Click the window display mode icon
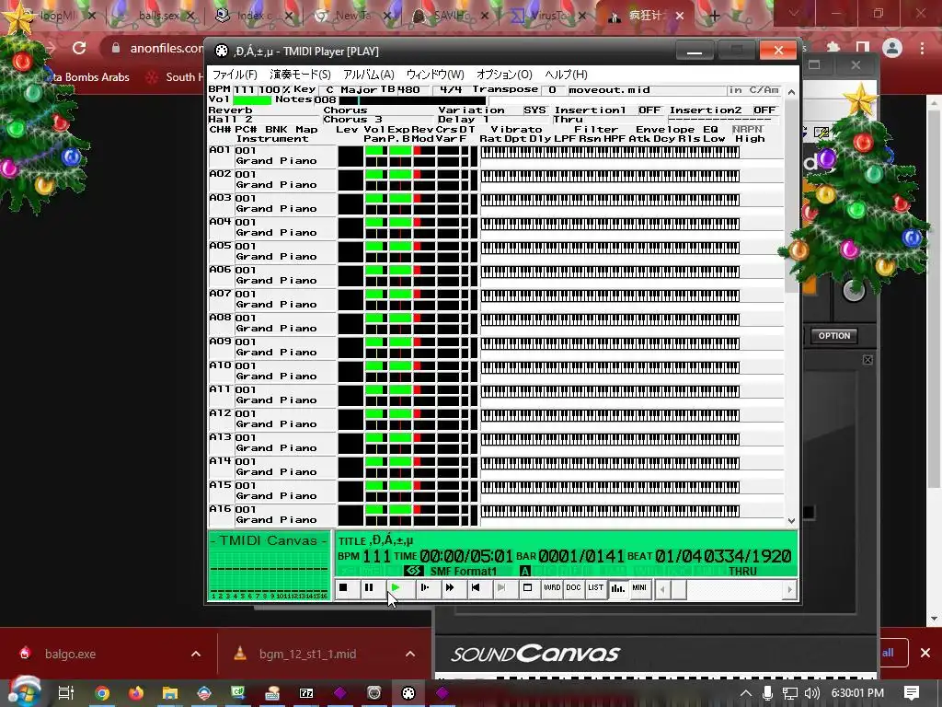The width and height of the screenshot is (942, 707). pos(527,588)
